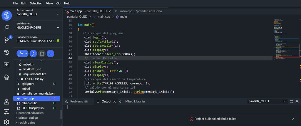This screenshot has height=126, width=301.
Task: Open the settings gear at bottom left
Action: tap(6, 122)
